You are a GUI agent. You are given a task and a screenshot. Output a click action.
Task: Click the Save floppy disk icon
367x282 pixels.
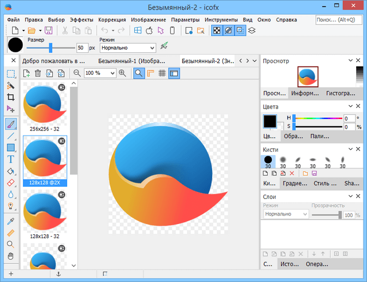[x=48, y=30]
